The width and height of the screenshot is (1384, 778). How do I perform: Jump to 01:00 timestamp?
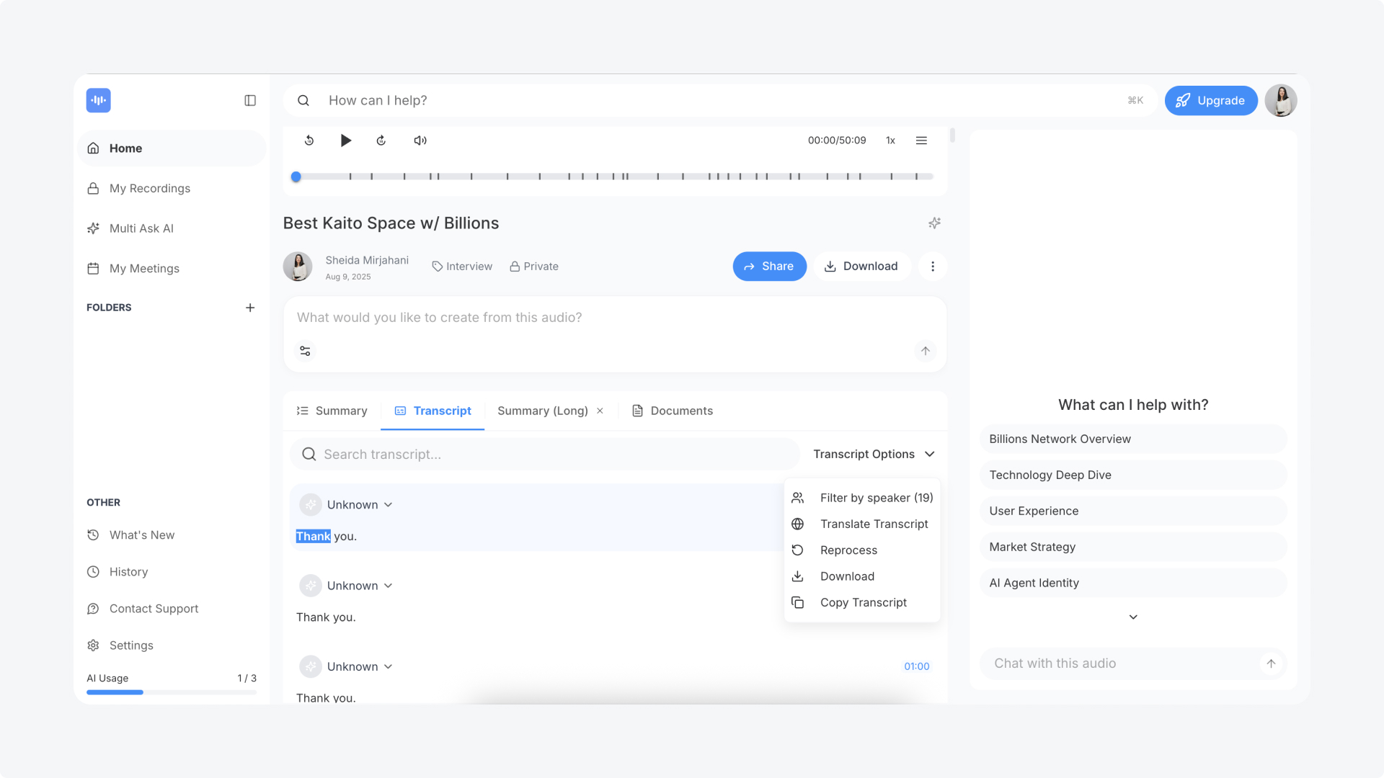[917, 667]
